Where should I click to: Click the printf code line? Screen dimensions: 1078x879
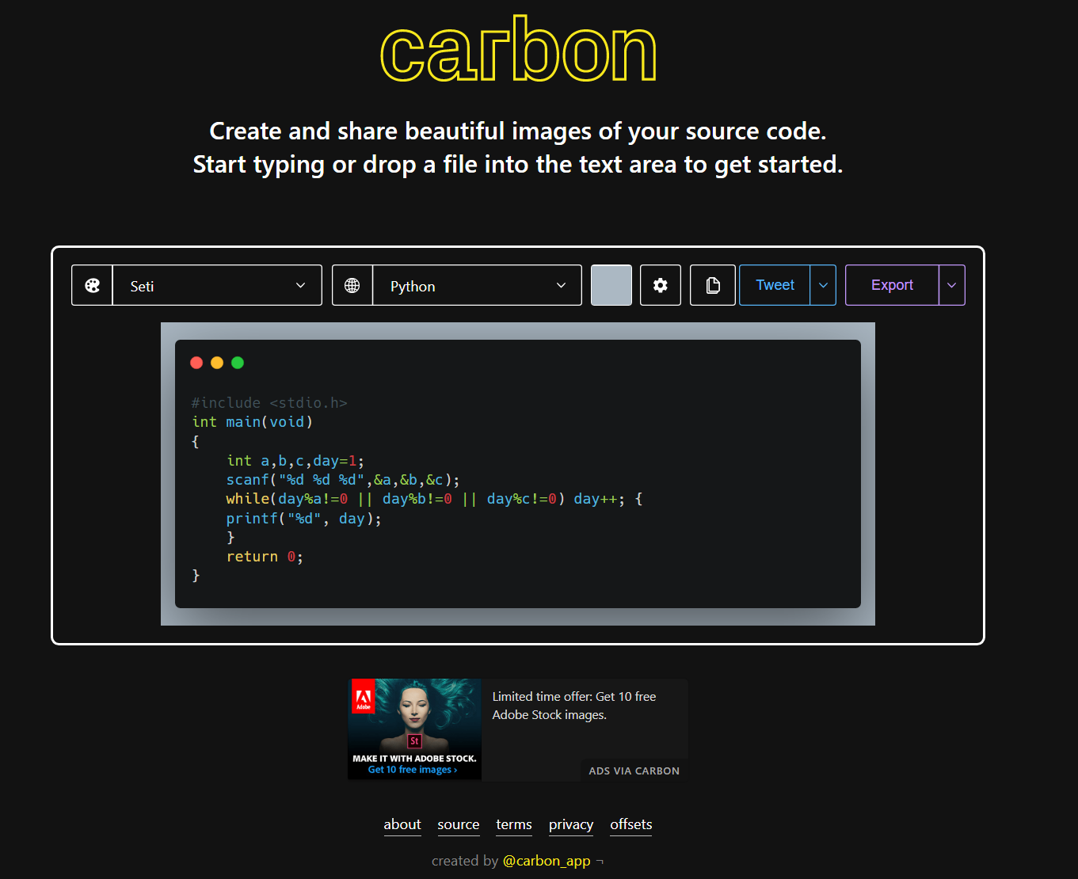[x=303, y=519]
